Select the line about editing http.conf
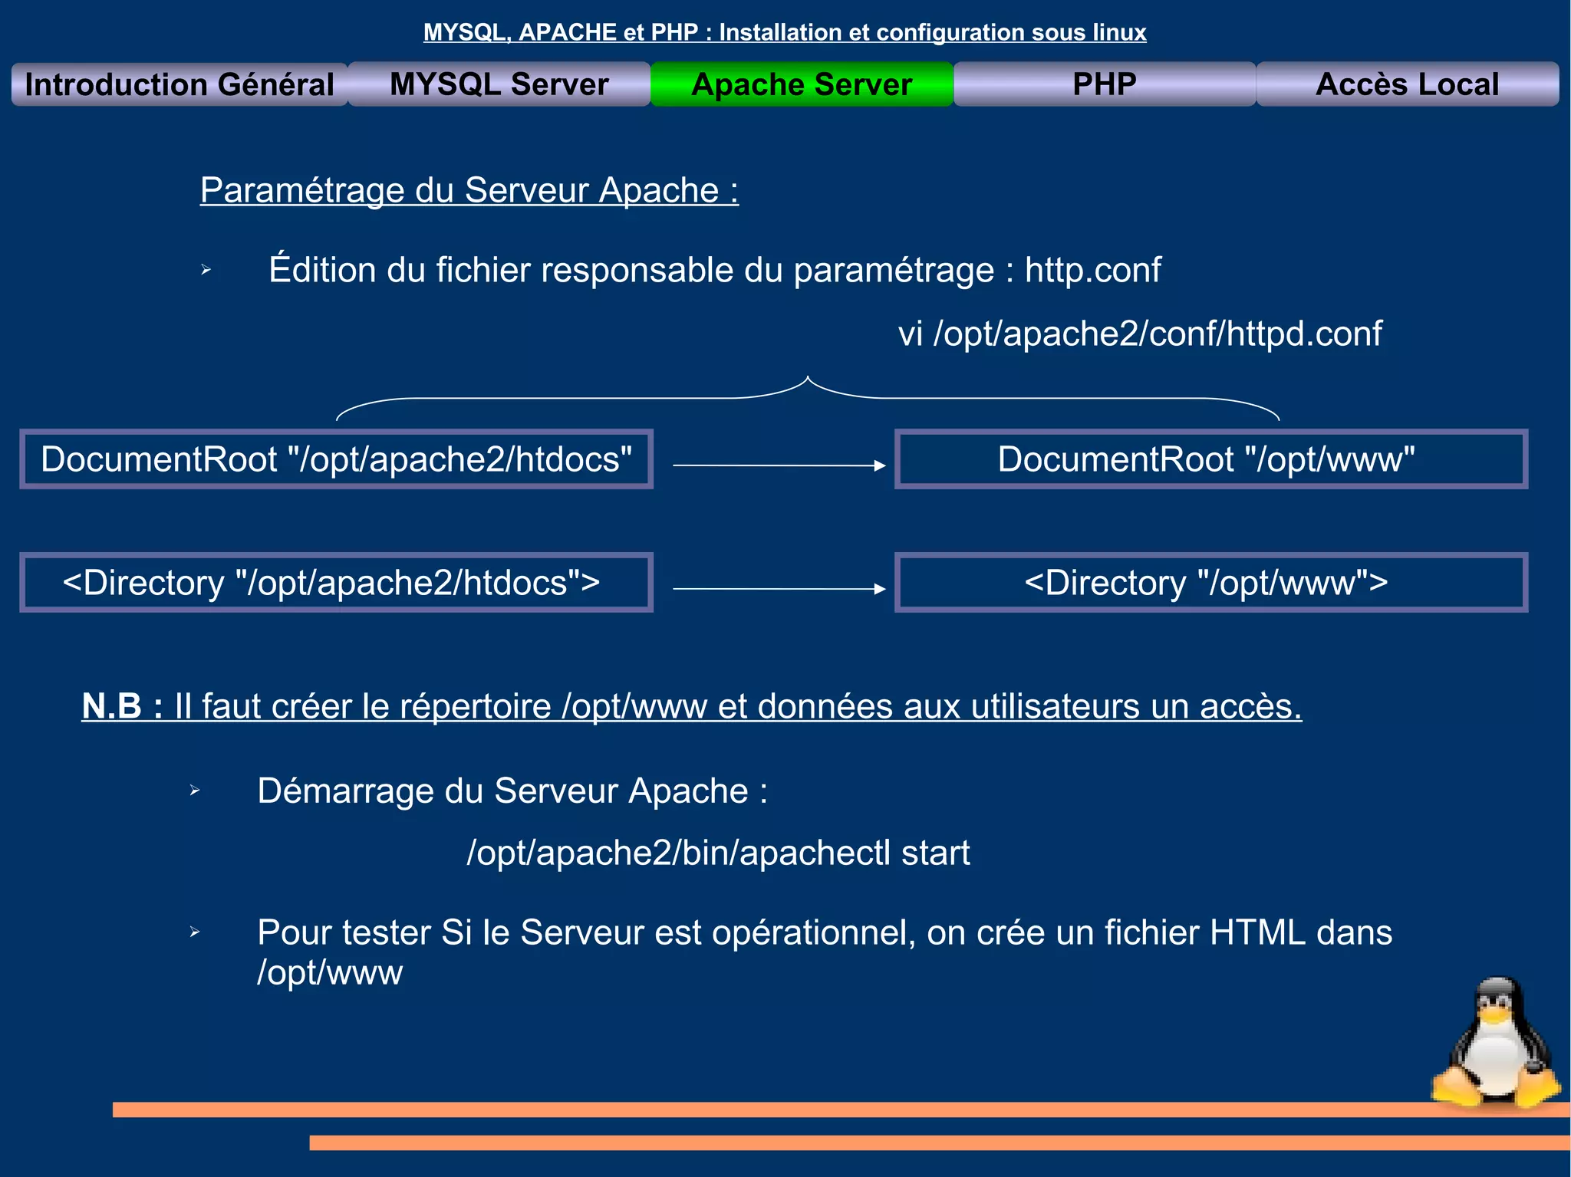Image resolution: width=1571 pixels, height=1177 pixels. [715, 270]
